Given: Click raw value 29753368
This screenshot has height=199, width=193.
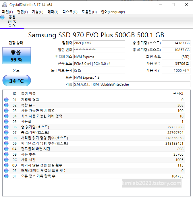Looking at the screenshot, I should 175,127.
